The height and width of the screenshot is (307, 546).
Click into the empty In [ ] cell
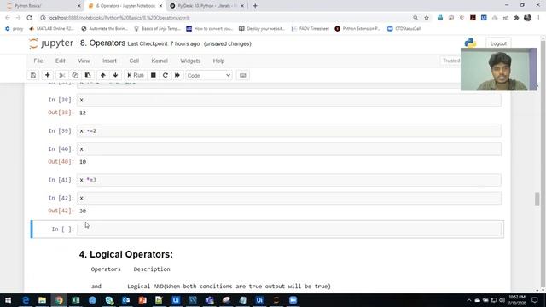point(288,229)
